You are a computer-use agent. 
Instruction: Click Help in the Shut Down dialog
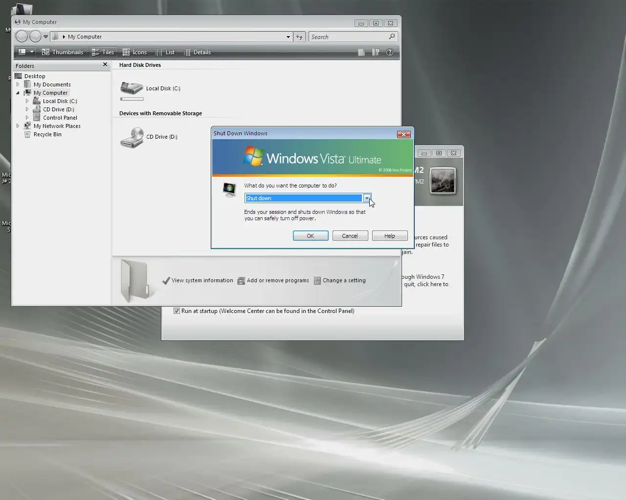coord(390,236)
